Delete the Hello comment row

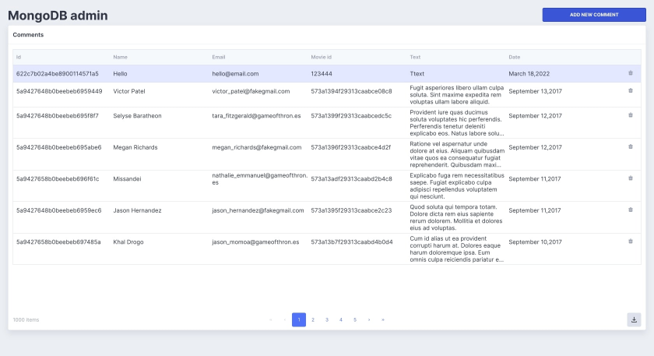coord(630,73)
